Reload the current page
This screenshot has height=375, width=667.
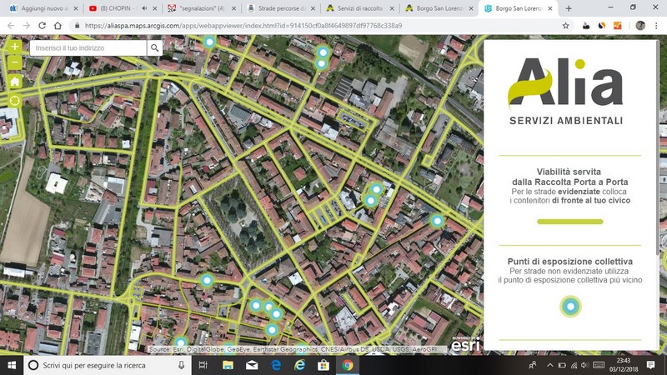tap(42, 26)
